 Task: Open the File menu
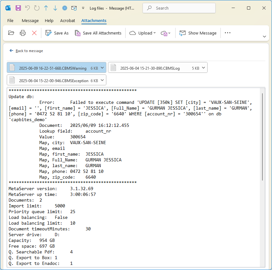(10, 20)
